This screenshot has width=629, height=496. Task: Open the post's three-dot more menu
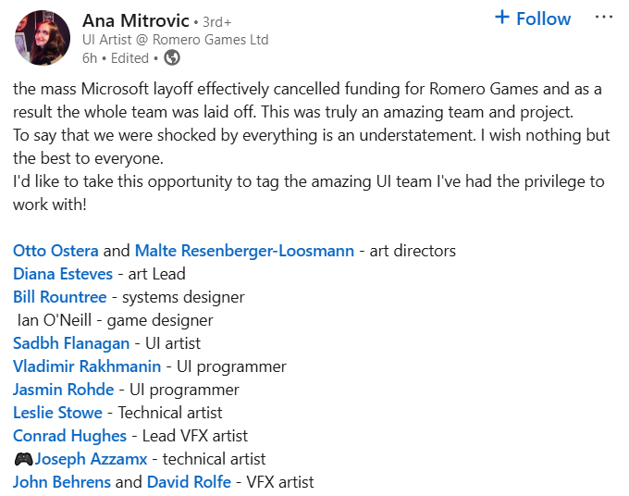point(604,18)
